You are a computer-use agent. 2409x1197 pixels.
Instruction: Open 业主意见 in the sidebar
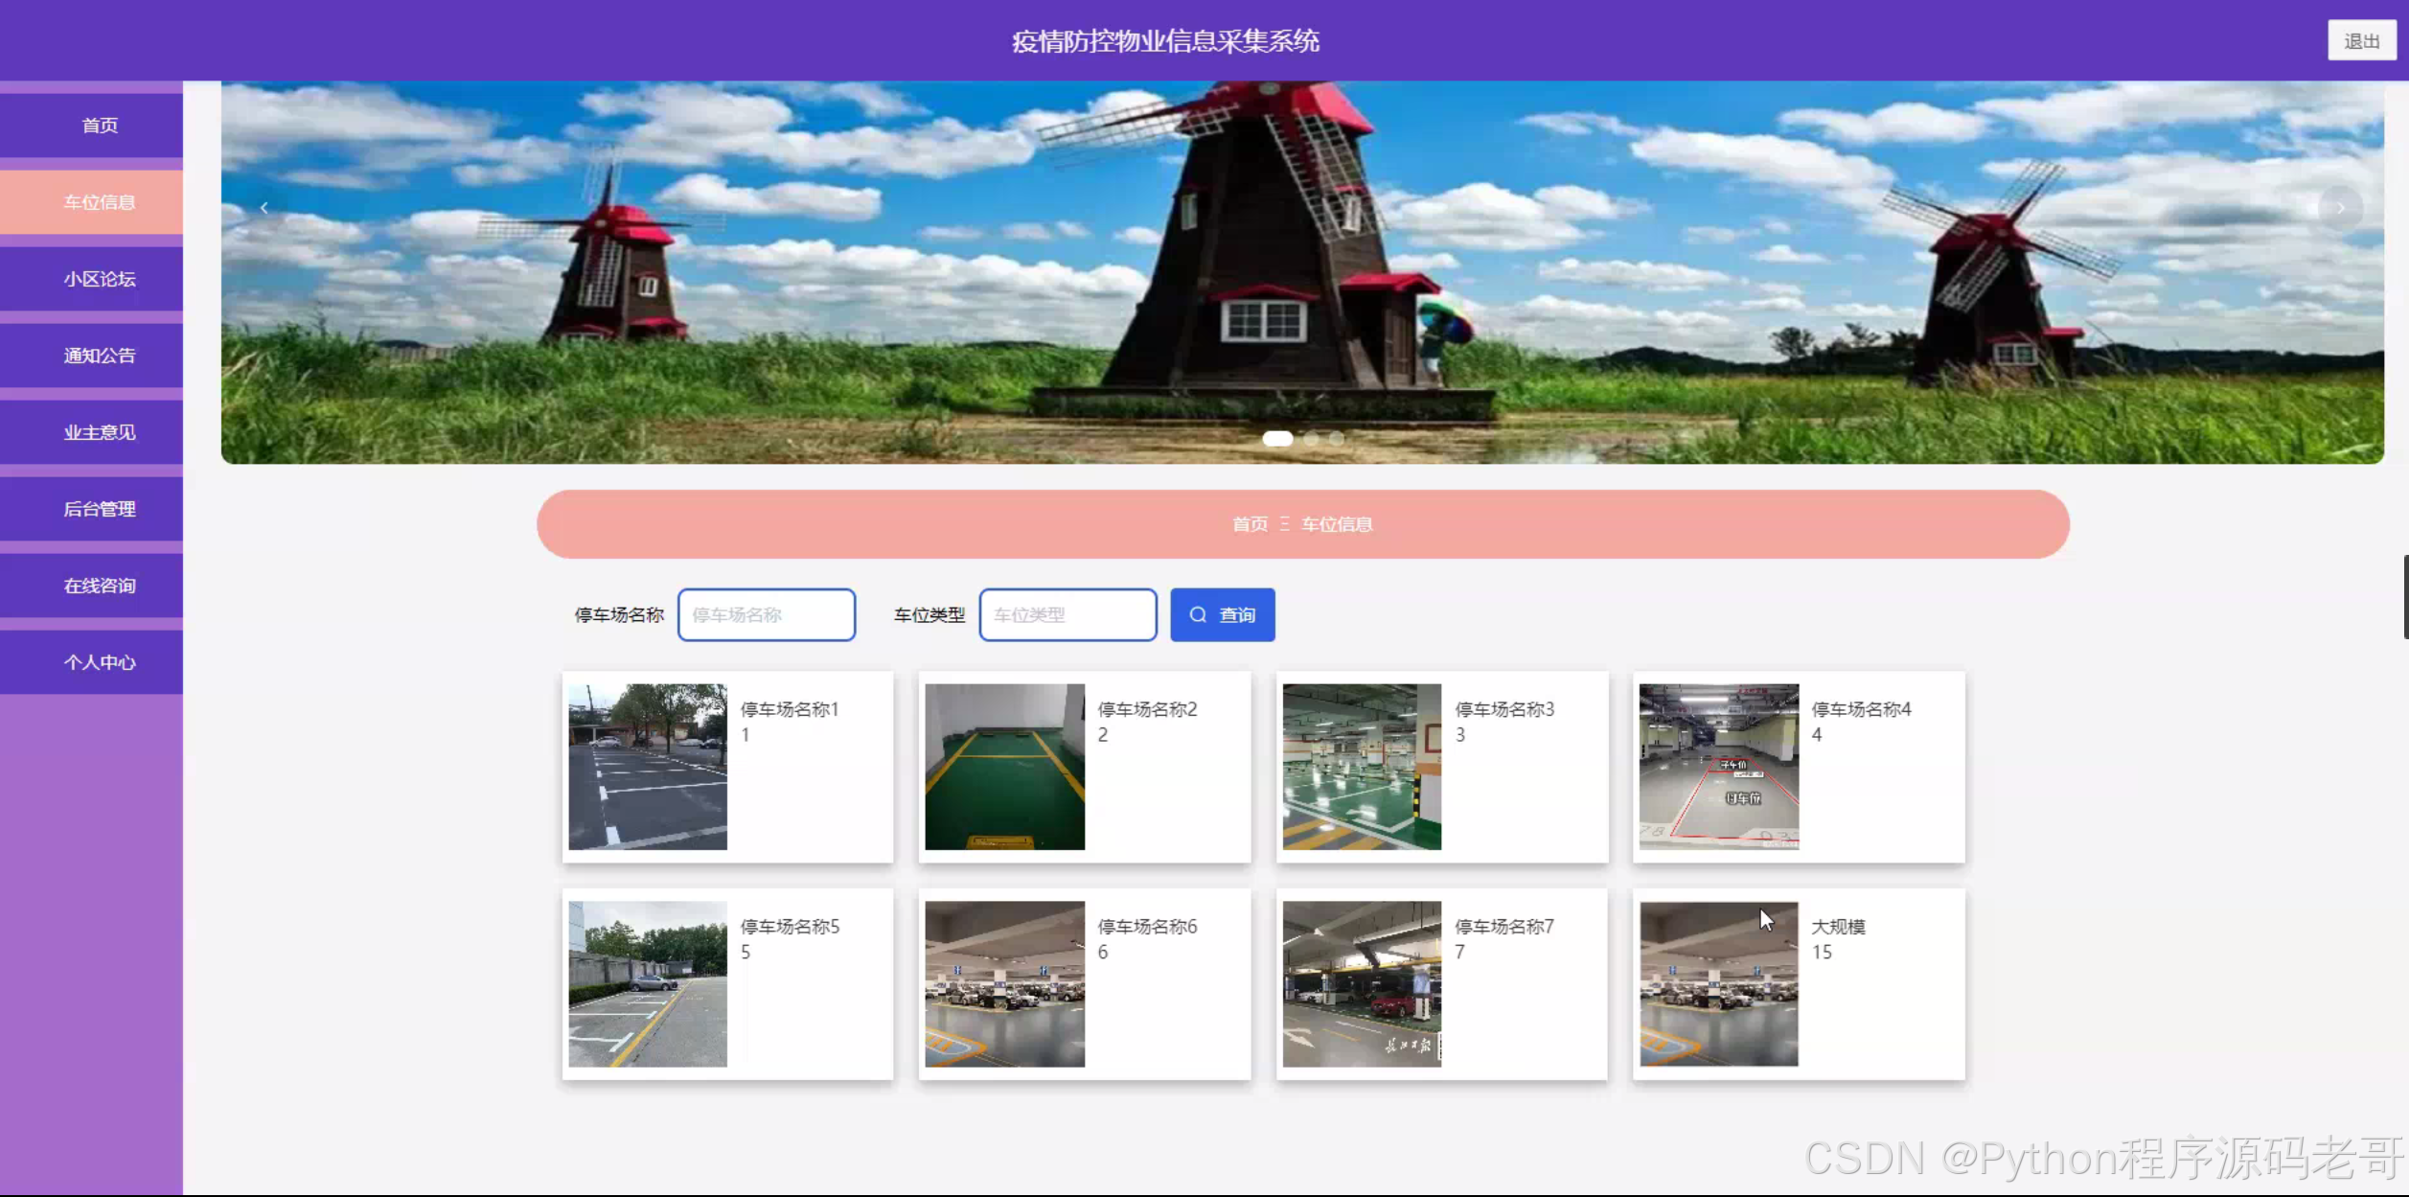click(100, 432)
